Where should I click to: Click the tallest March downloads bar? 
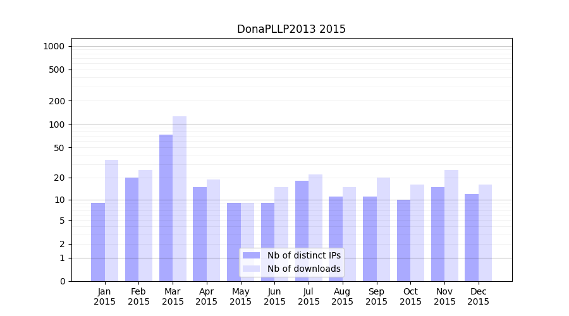180,198
